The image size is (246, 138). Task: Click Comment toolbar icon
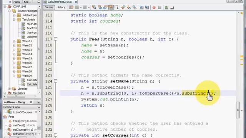(x=166, y=7)
